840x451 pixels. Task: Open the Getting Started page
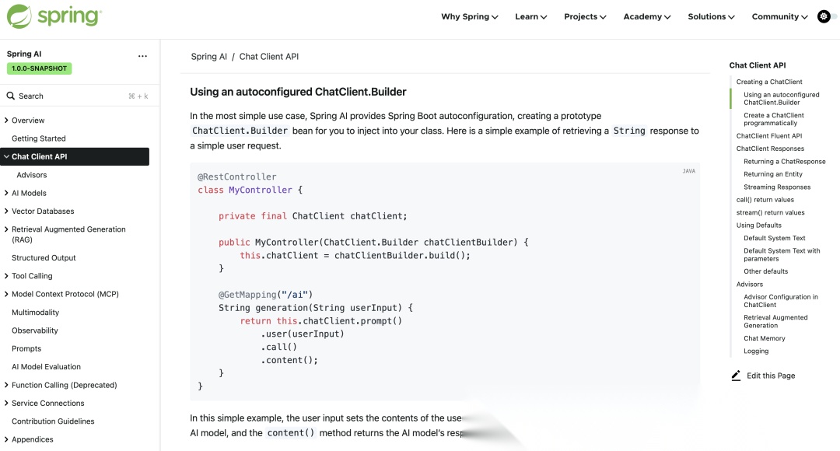click(39, 138)
